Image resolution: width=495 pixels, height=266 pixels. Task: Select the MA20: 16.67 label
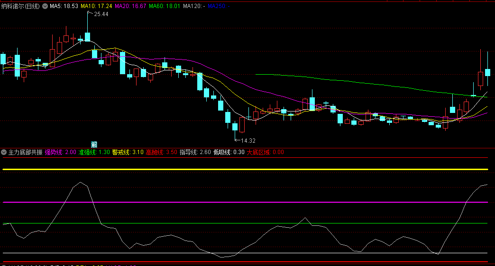(130, 6)
